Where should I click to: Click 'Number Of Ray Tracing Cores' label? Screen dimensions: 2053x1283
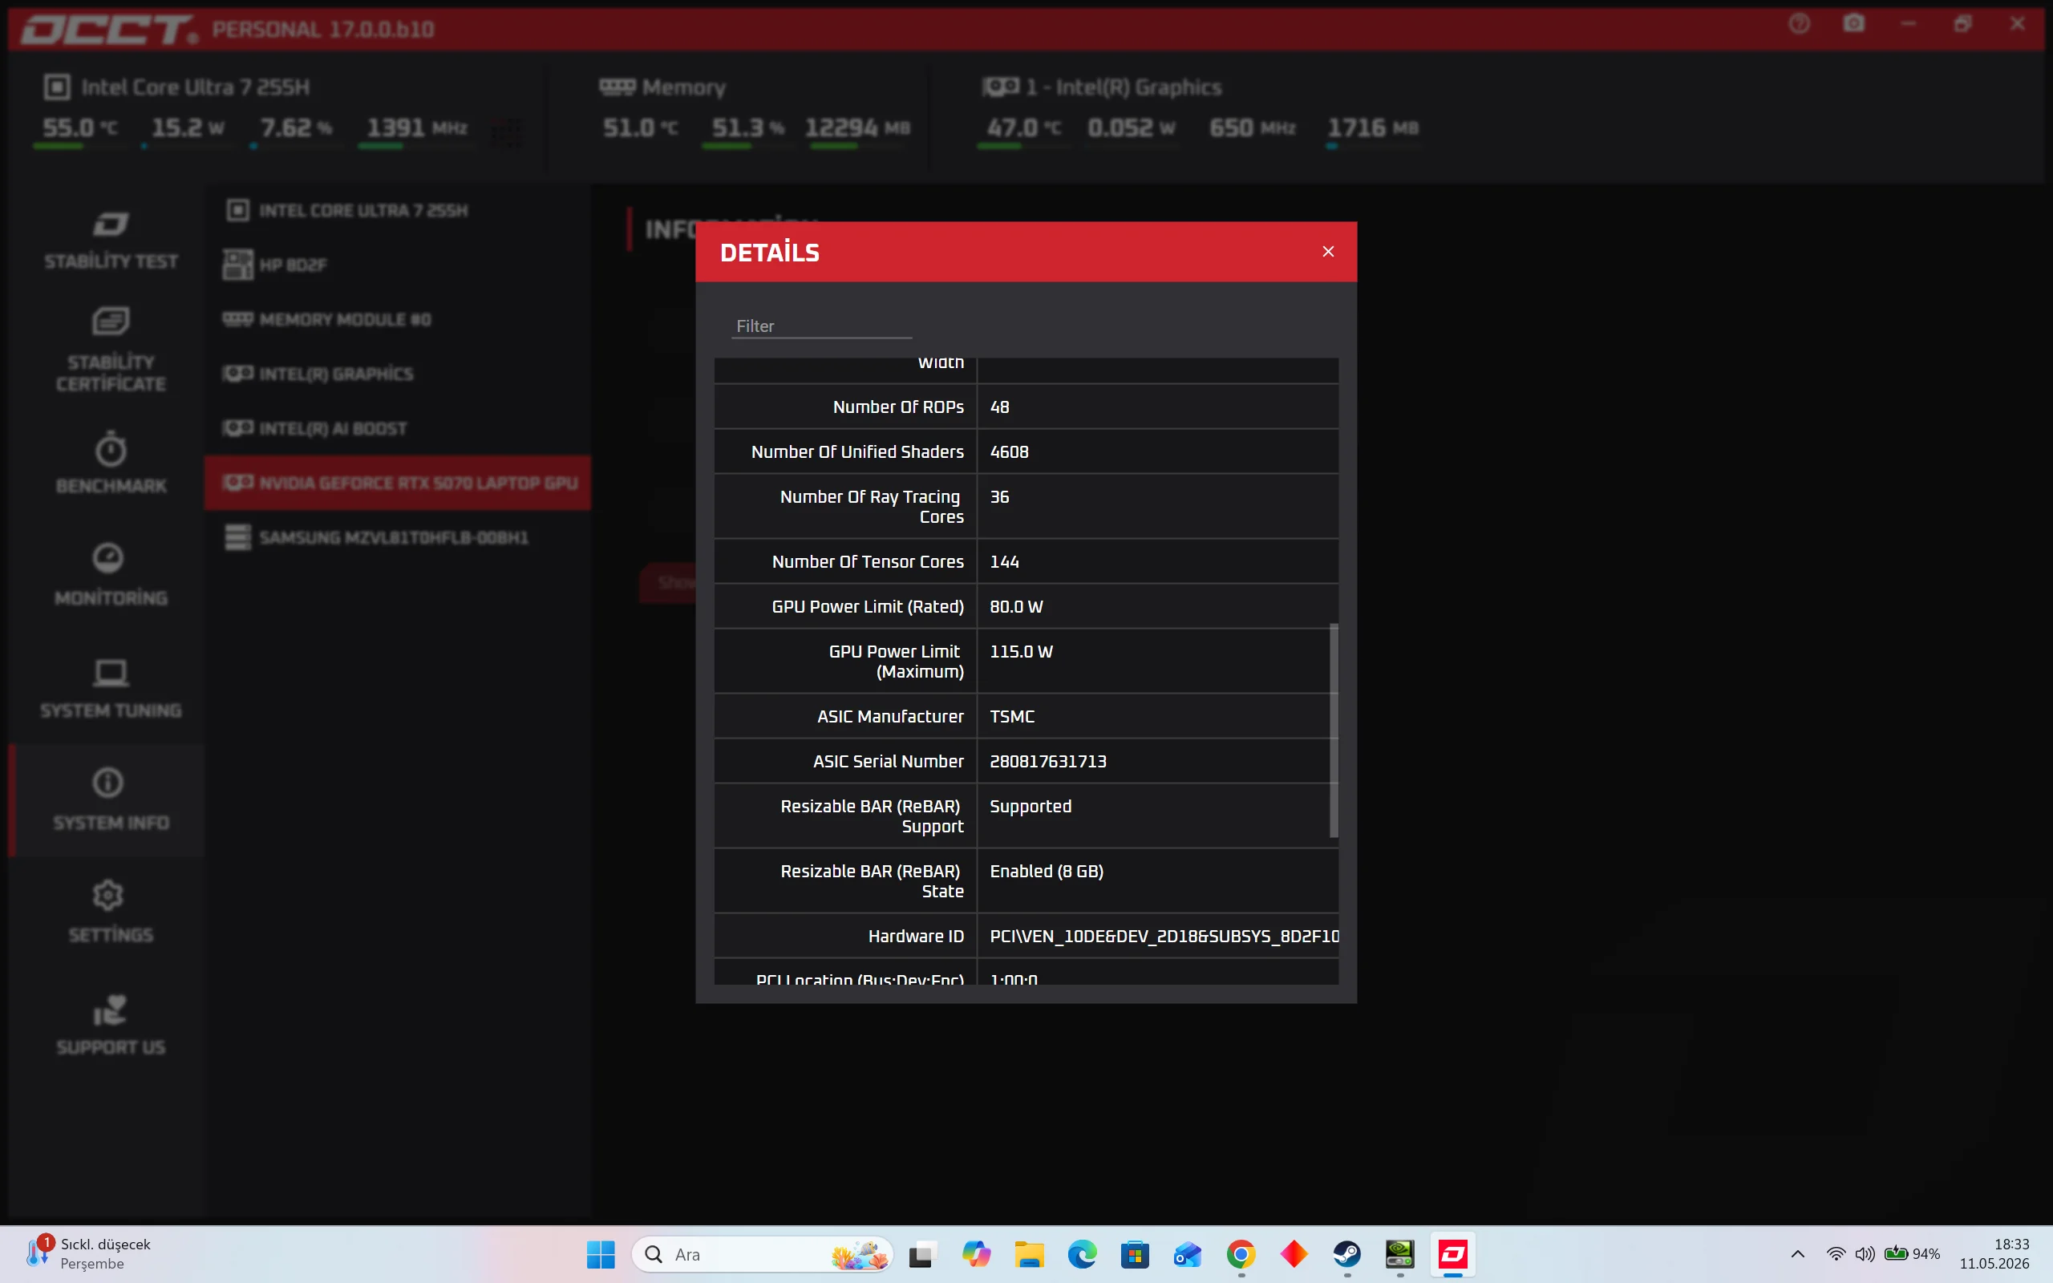tap(872, 507)
